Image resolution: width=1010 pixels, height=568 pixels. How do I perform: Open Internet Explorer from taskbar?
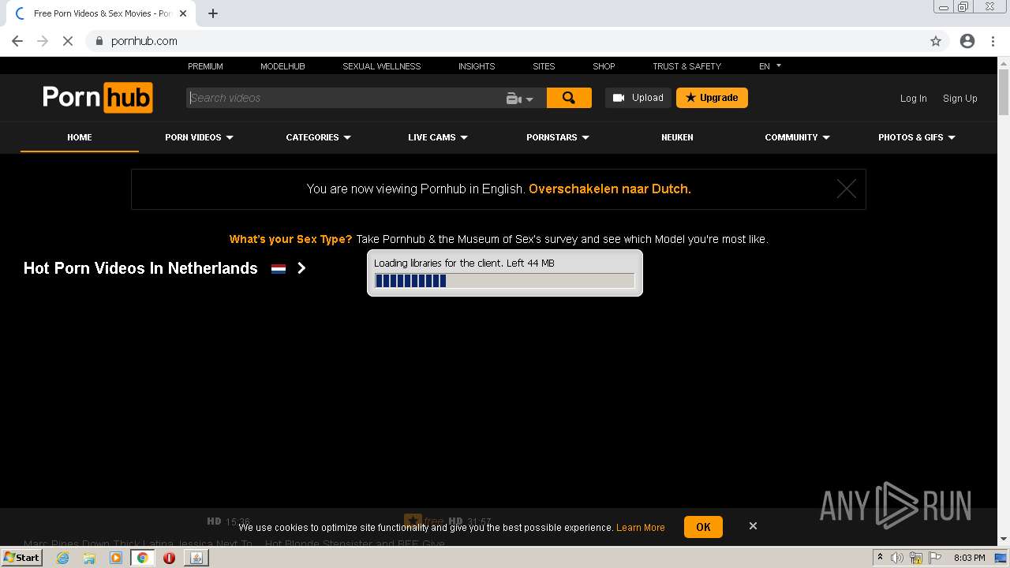click(62, 558)
